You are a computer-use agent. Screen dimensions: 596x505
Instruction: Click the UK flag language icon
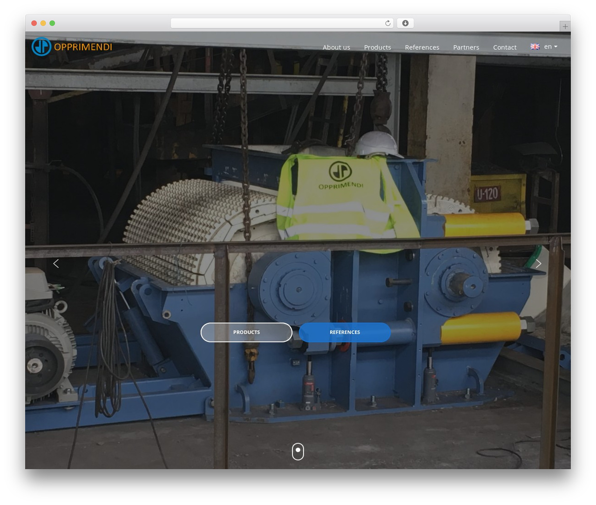pyautogui.click(x=535, y=47)
